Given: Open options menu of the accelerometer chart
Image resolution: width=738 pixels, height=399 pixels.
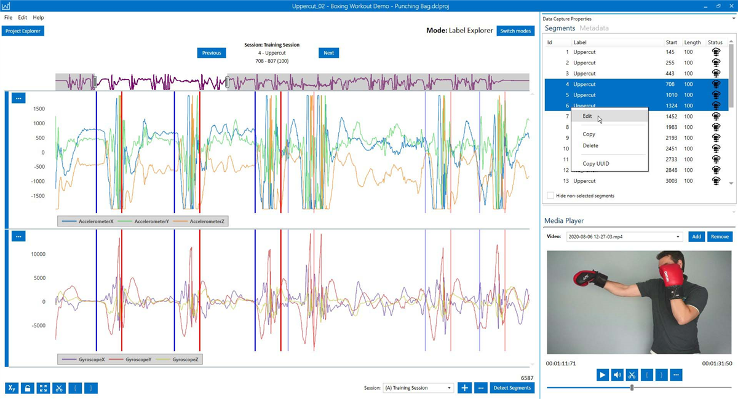Looking at the screenshot, I should coord(18,98).
